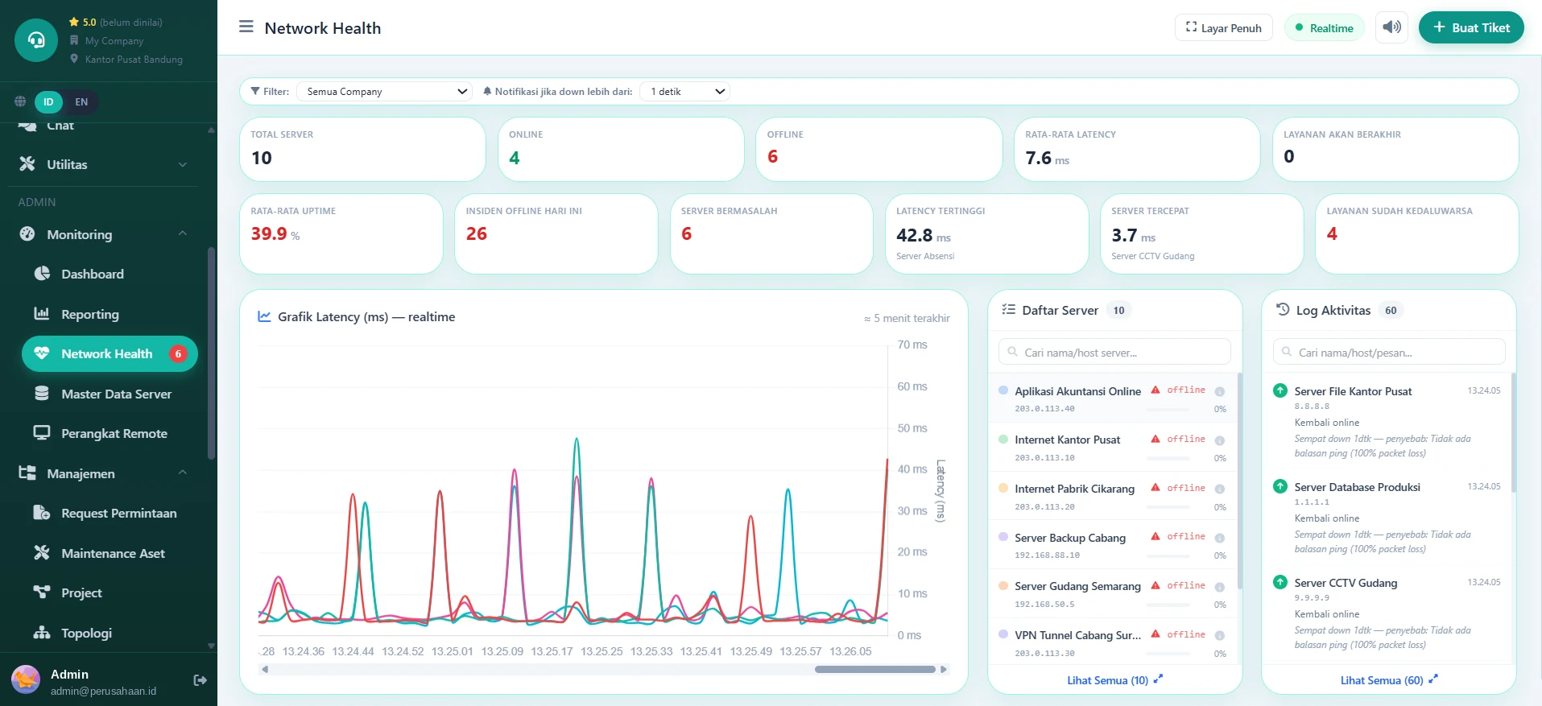The width and height of the screenshot is (1542, 706).
Task: Click Server File Kantor Pusat log entry
Action: click(x=1387, y=422)
